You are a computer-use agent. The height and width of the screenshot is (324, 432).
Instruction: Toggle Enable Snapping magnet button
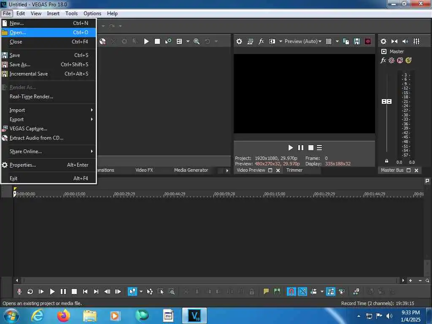(x=291, y=292)
